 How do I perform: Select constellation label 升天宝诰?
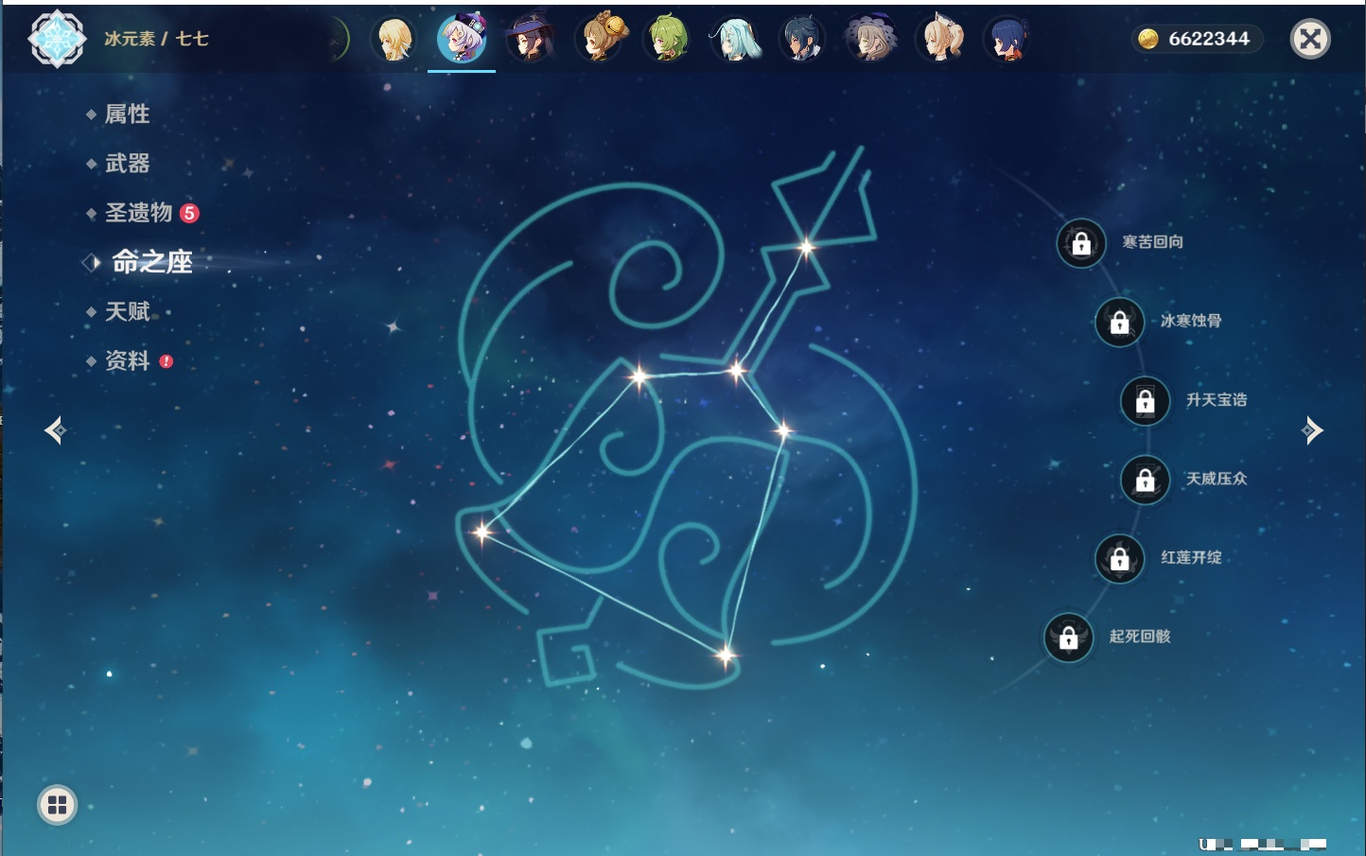(1217, 400)
